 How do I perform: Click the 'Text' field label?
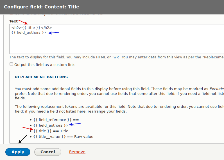(x=13, y=21)
